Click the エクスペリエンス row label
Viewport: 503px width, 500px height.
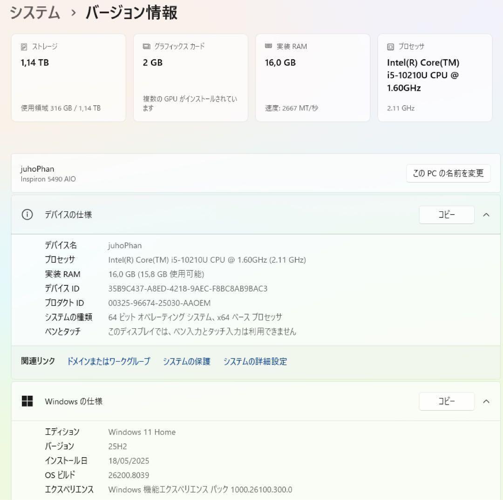pos(69,490)
